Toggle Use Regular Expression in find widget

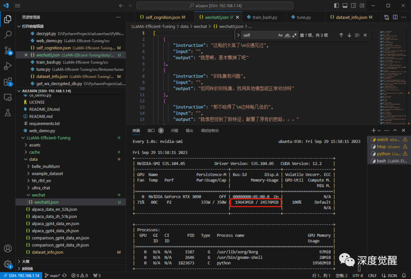tap(294, 35)
